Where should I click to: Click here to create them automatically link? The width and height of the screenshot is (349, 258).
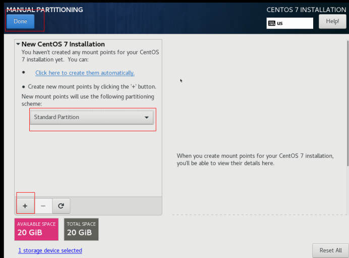pos(85,73)
